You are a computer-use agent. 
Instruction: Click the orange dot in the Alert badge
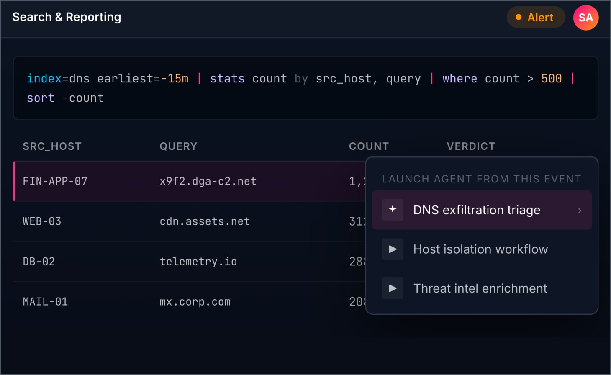pos(519,17)
